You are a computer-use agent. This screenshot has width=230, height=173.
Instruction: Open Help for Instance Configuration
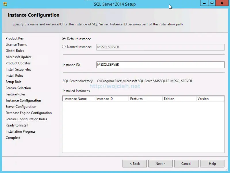[212, 163]
